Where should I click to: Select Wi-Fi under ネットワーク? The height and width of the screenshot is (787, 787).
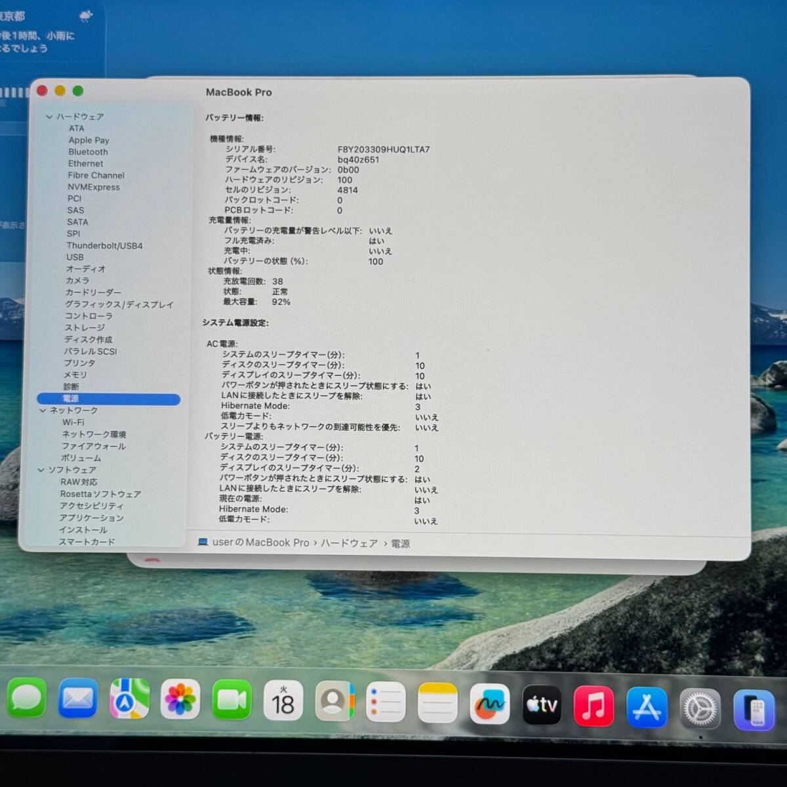pyautogui.click(x=73, y=422)
